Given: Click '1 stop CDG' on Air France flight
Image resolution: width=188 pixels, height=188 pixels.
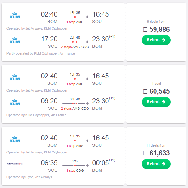Looking at the screenshot, I should (75, 170).
